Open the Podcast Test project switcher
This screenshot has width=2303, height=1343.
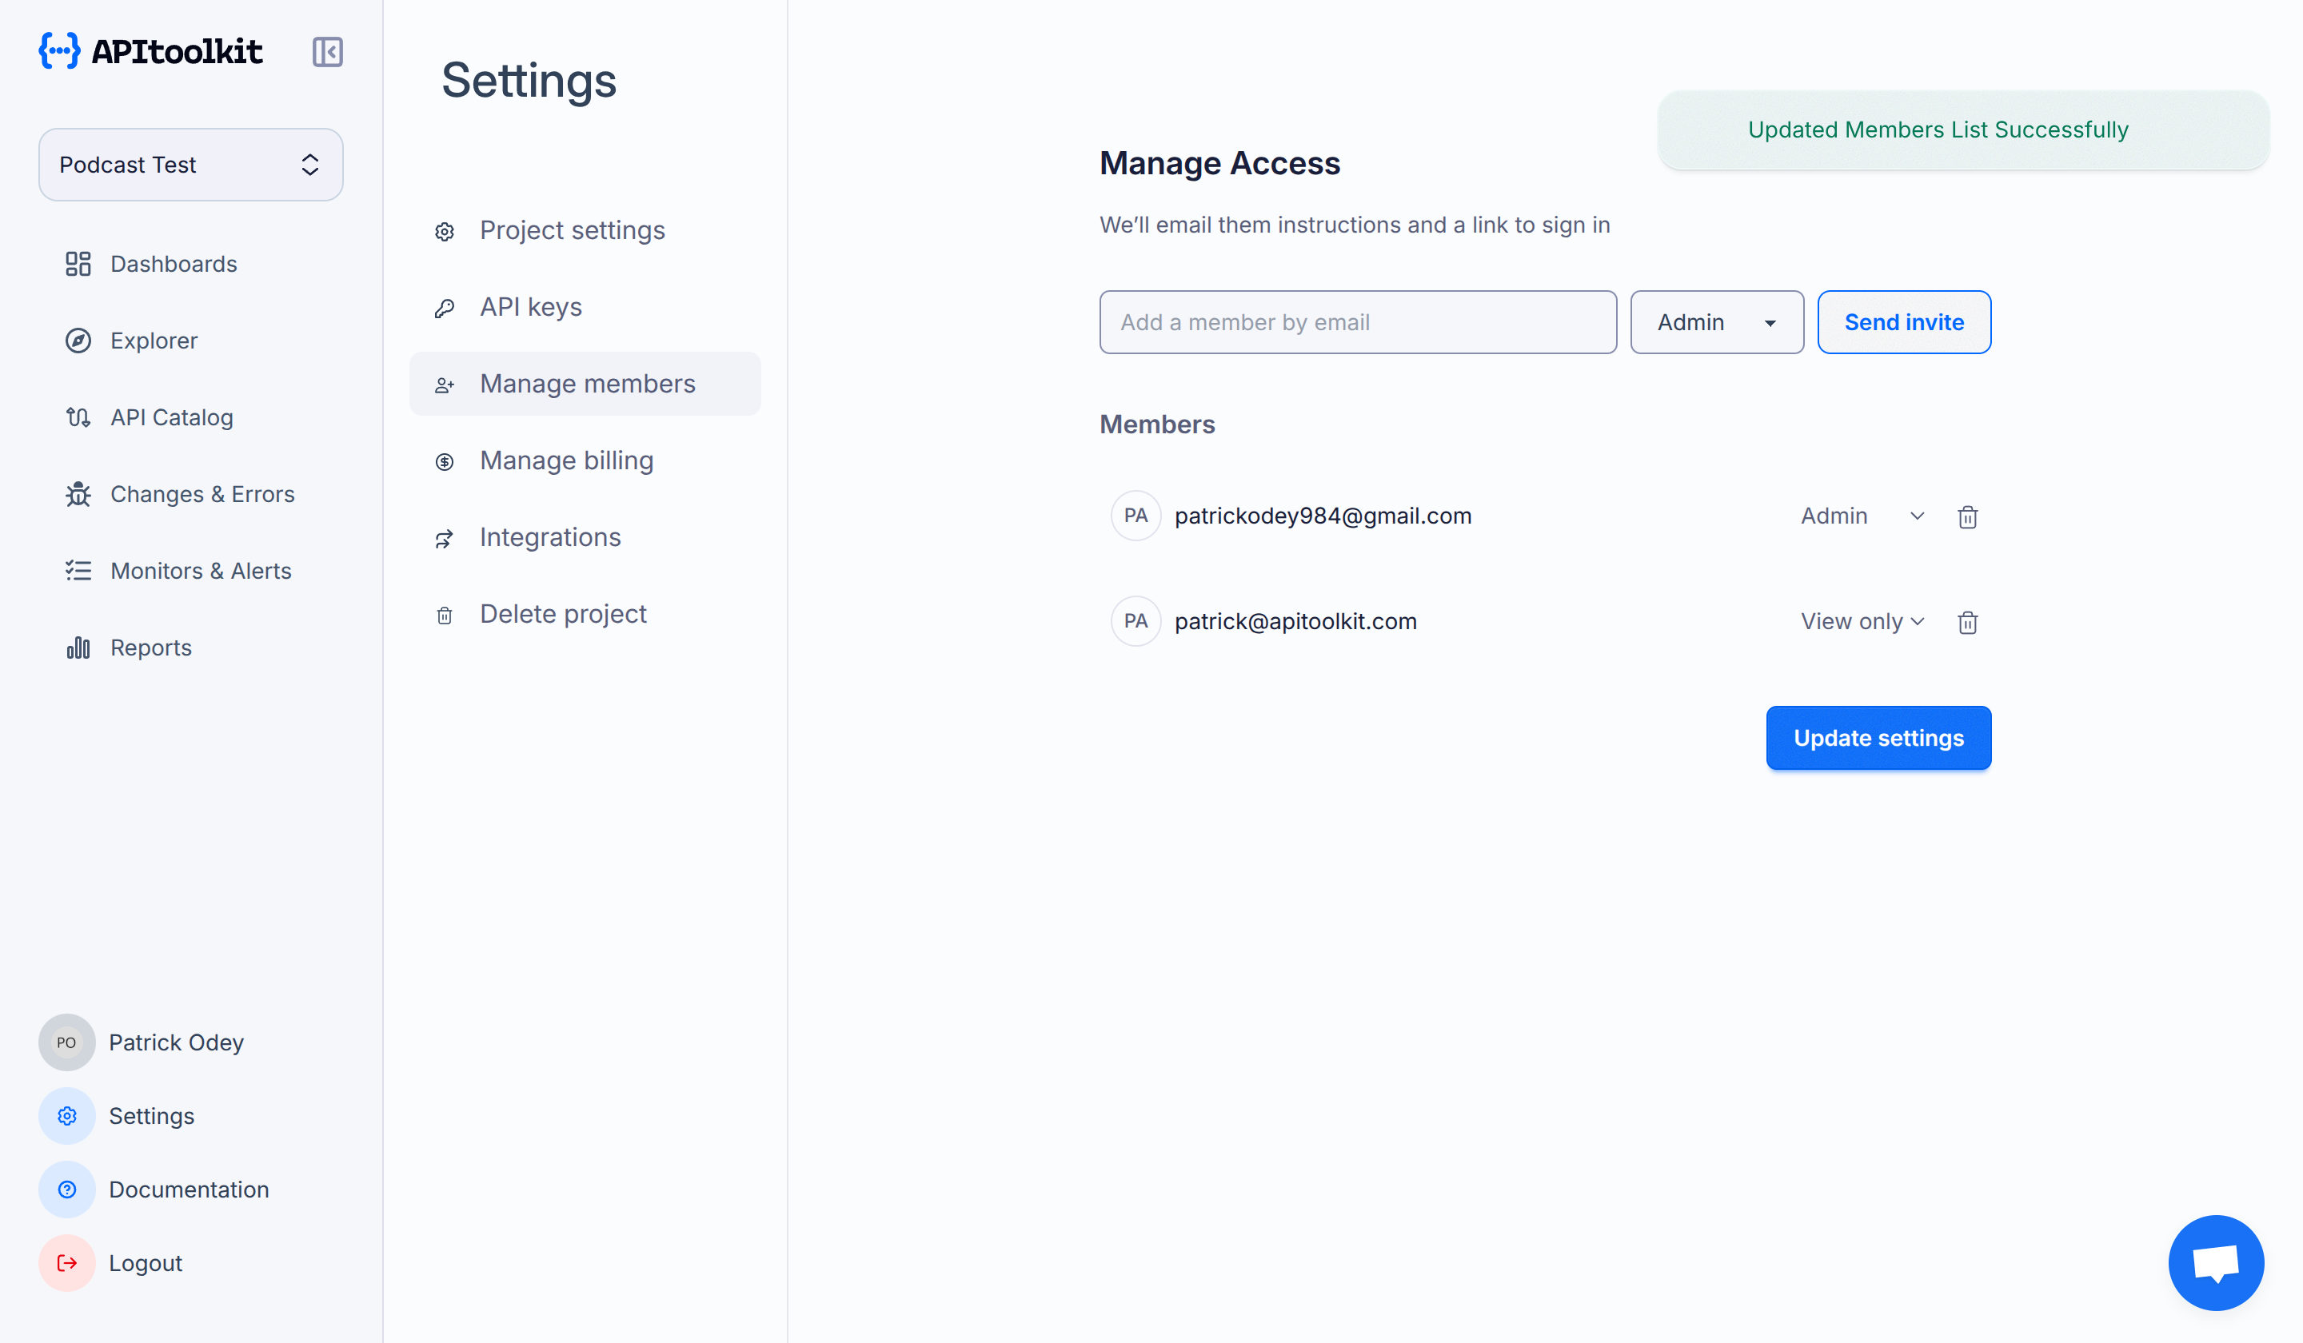point(190,165)
